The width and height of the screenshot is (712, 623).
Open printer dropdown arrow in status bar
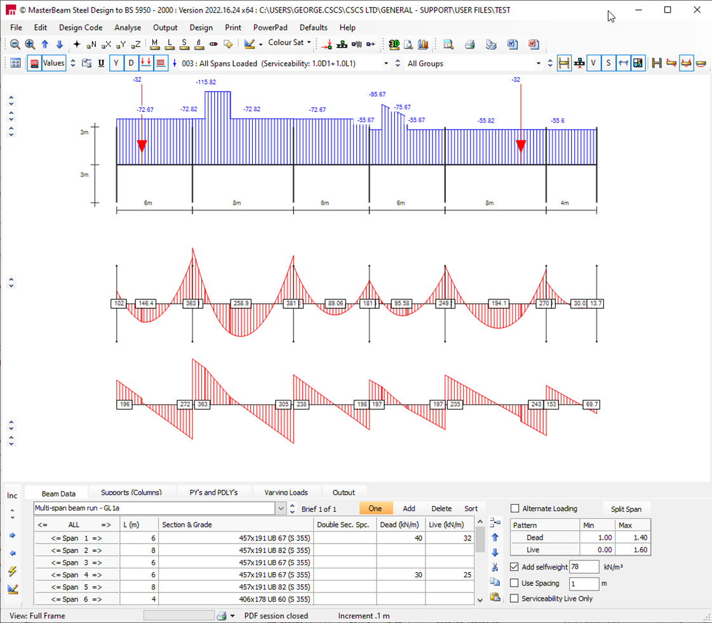pos(232,616)
